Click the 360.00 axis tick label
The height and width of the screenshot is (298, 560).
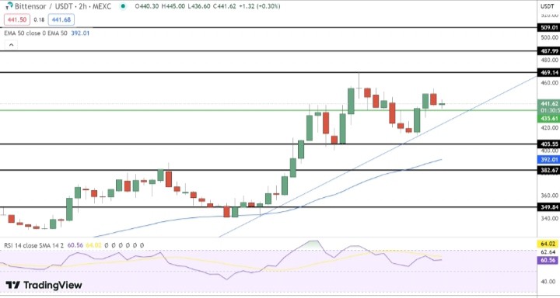click(x=549, y=196)
